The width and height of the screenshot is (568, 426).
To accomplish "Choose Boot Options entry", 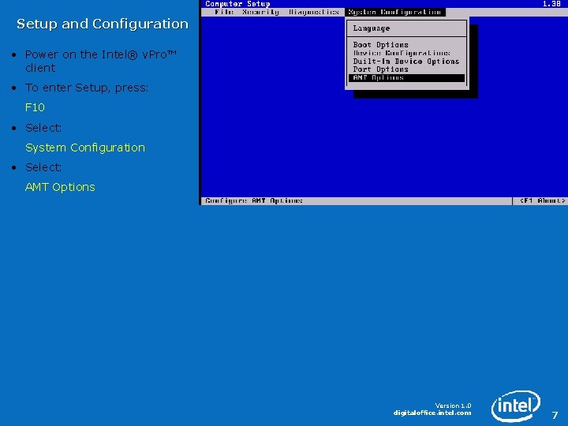I will pyautogui.click(x=381, y=44).
